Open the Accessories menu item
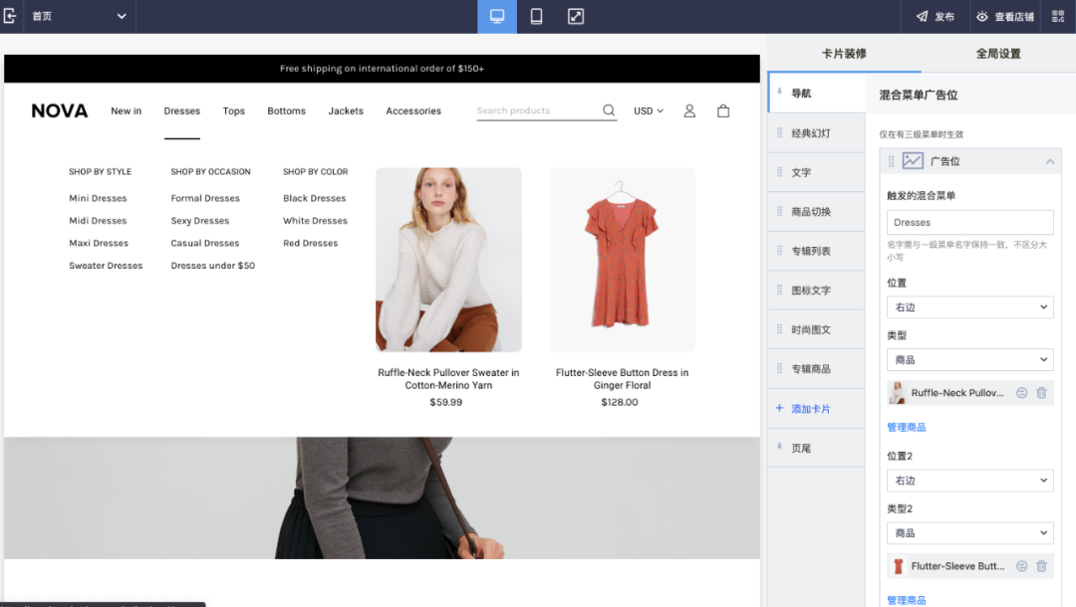Screen dimensions: 1076x607 point(413,111)
